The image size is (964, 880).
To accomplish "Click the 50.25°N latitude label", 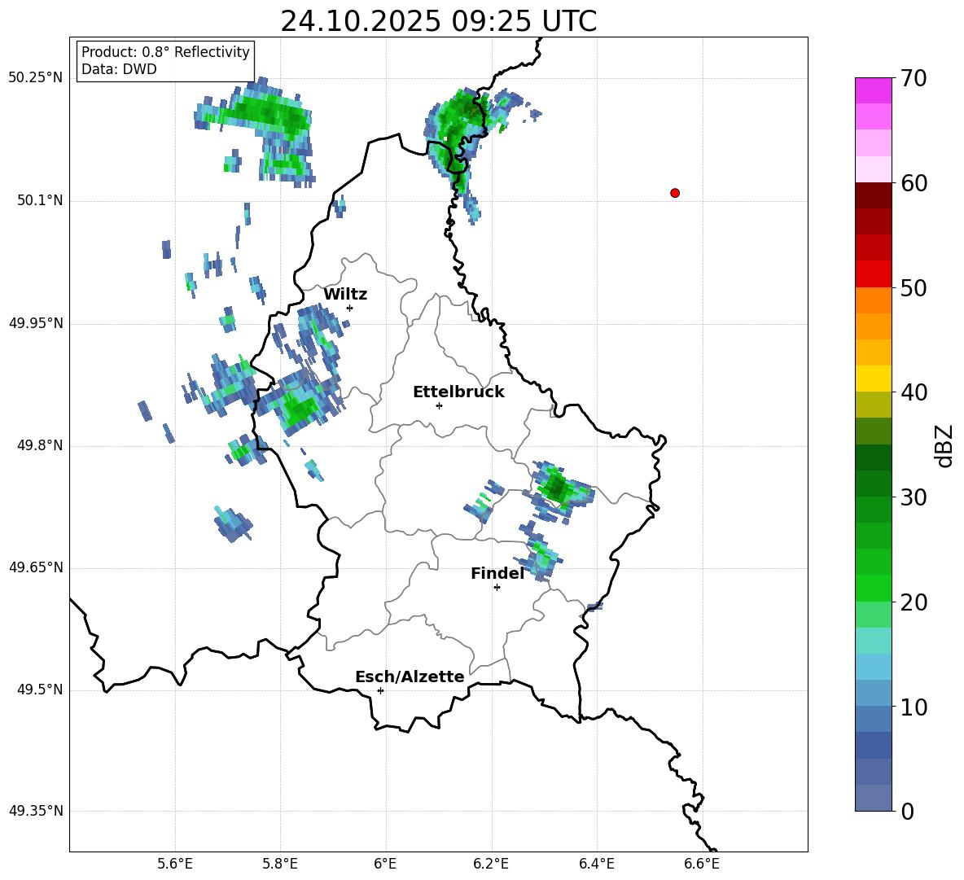I will click(36, 78).
